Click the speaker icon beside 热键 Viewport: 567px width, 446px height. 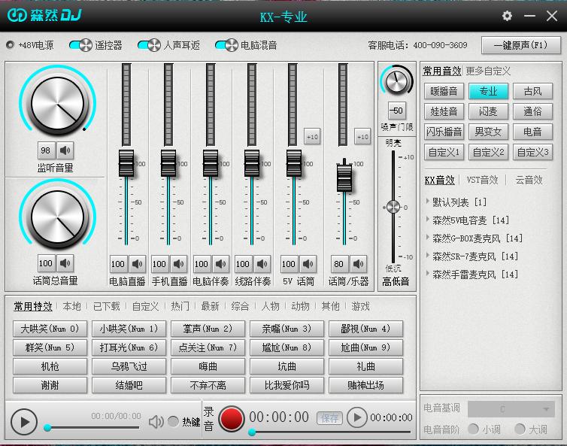(x=156, y=422)
